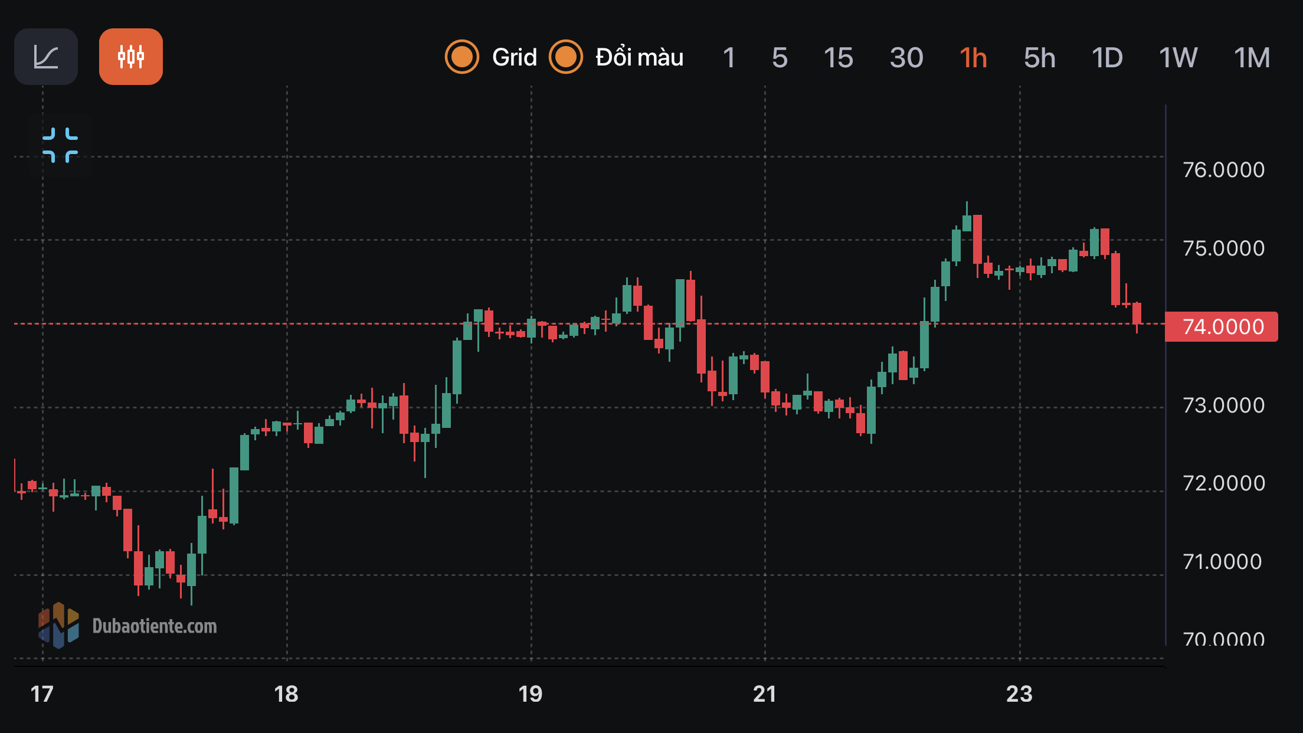Select the 5h timeframe
The height and width of the screenshot is (733, 1303).
[x=1040, y=58]
